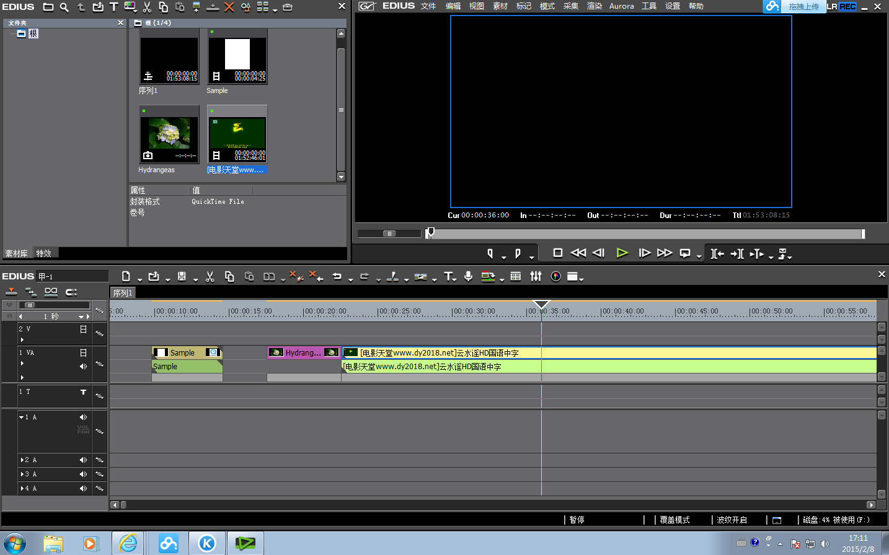
Task: Click the ripple delete icon in the timeline toolbar
Action: tap(315, 276)
